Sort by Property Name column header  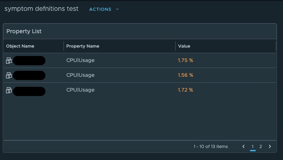pyautogui.click(x=83, y=46)
